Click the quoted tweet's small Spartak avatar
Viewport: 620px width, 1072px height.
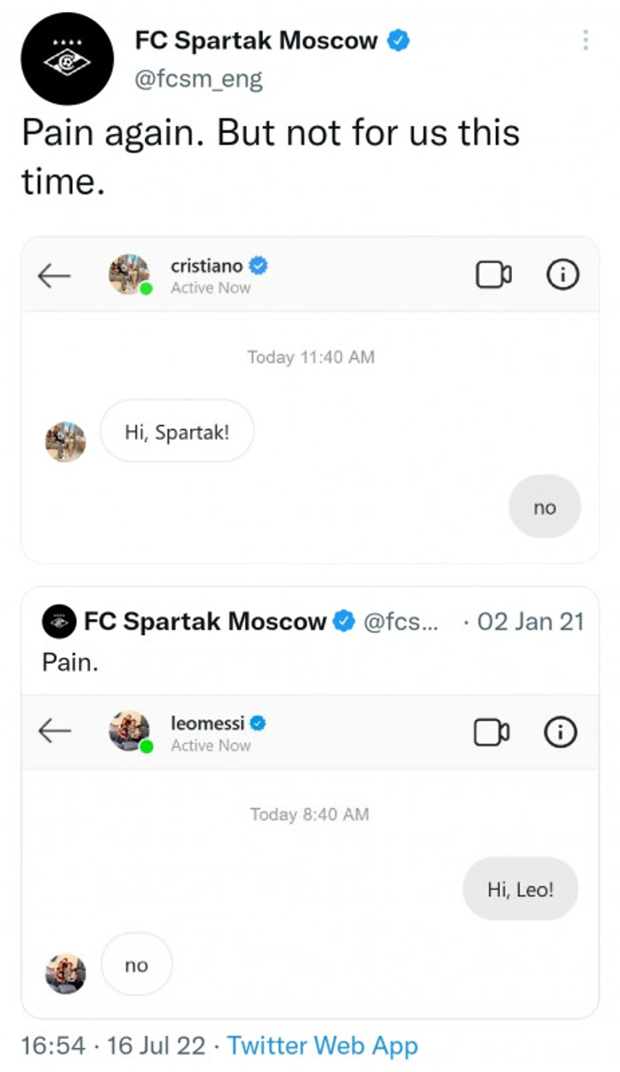[x=59, y=622]
